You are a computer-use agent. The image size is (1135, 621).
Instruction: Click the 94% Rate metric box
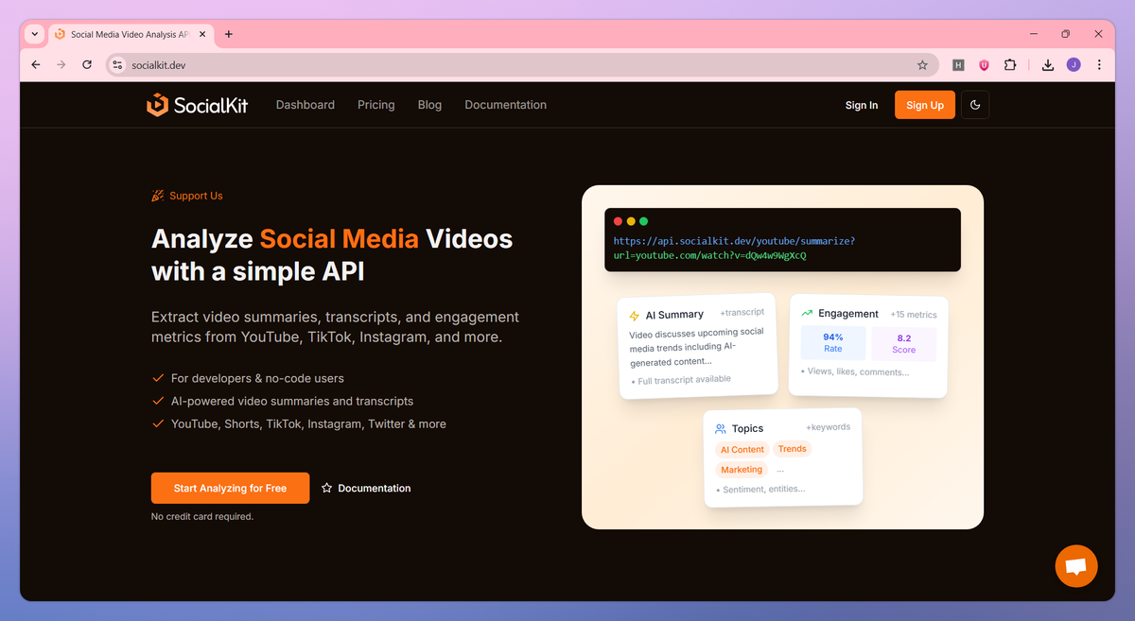point(833,343)
